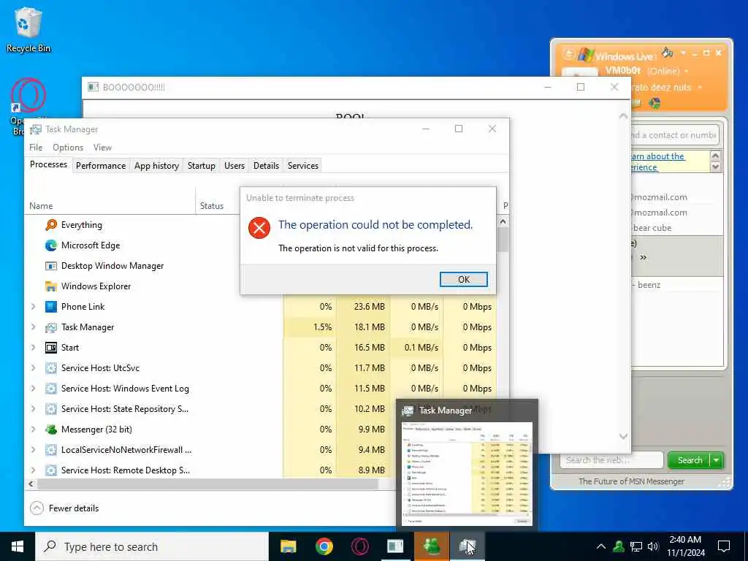Click the error icon in the dialog

point(259,228)
